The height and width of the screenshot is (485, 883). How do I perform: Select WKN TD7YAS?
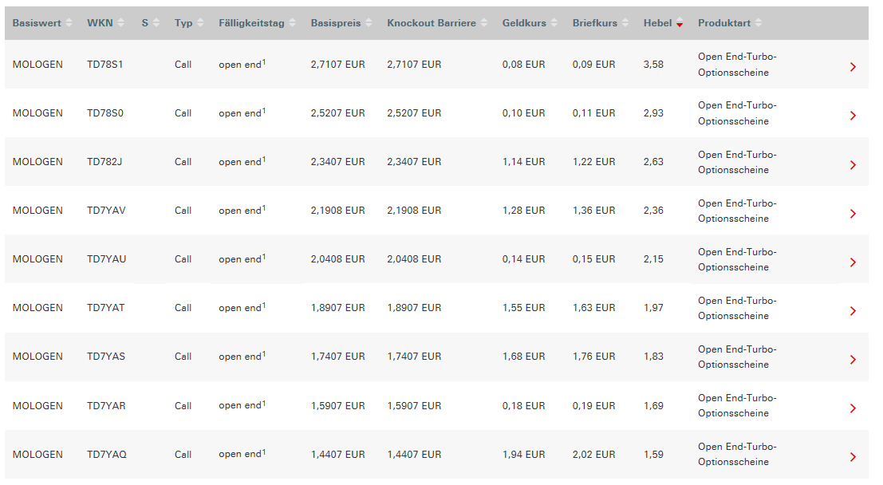point(106,357)
